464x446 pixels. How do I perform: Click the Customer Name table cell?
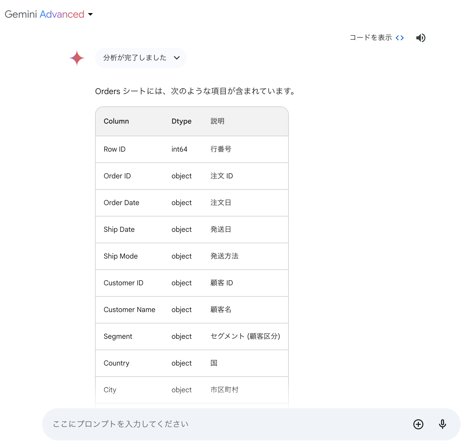(129, 310)
